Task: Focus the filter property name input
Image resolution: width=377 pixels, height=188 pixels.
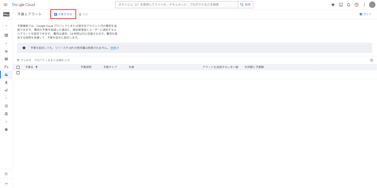Action: pos(52,60)
